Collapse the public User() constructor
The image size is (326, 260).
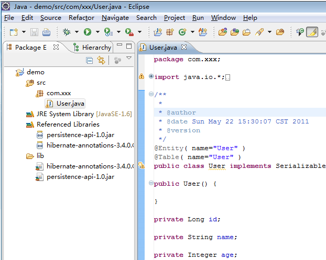[151, 184]
